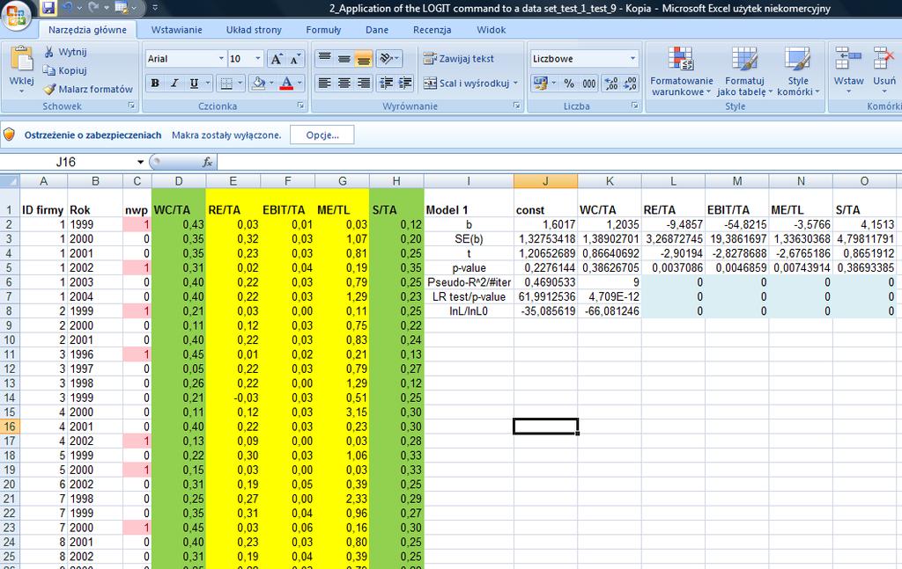This screenshot has height=569, width=902.
Task: Center text horizontally in the cell
Action: tap(344, 84)
